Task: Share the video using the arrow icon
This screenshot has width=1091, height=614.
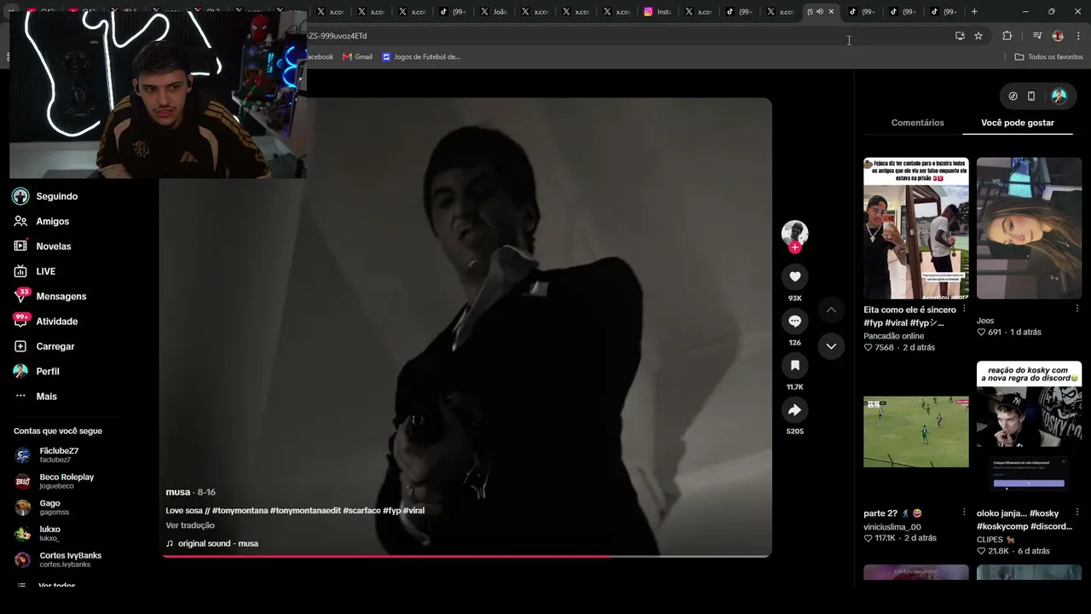Action: point(794,410)
